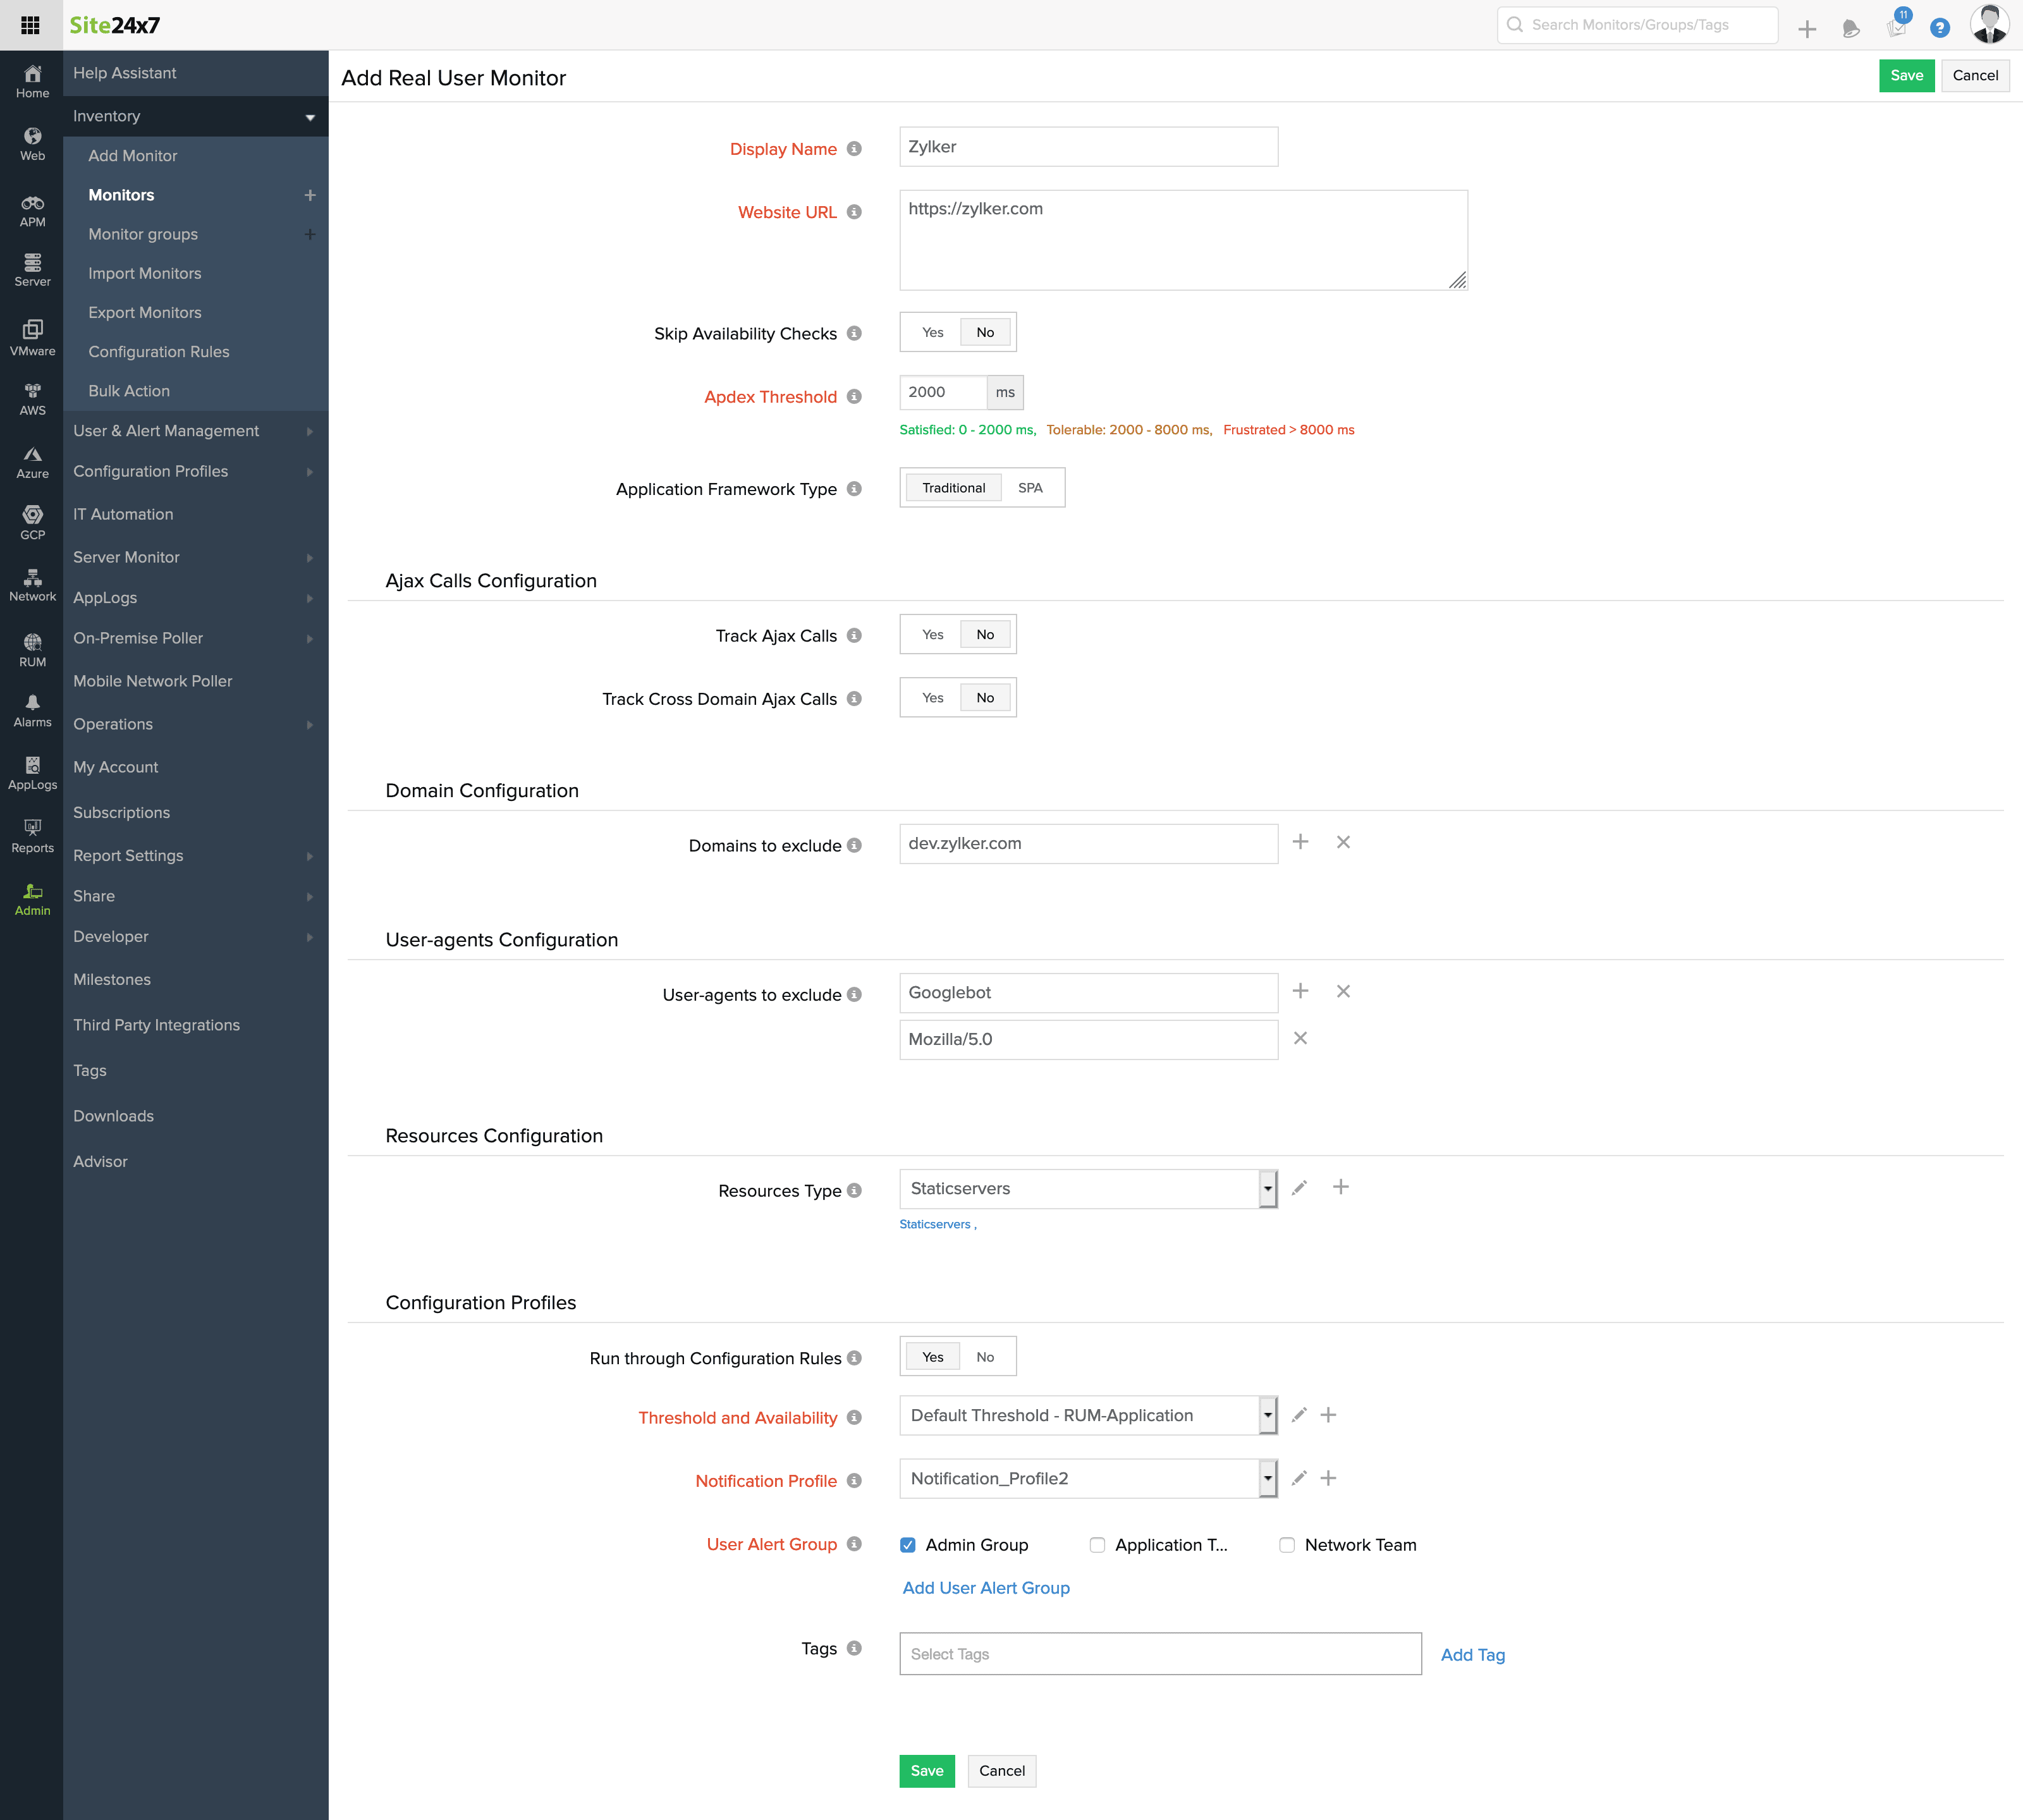Screen dimensions: 2023x1820
Task: Open Third Party Integrations in sidebar
Action: click(156, 1025)
